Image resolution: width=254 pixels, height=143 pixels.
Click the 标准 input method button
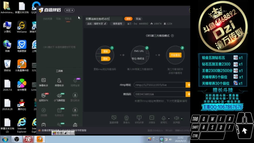[x=60, y=133]
